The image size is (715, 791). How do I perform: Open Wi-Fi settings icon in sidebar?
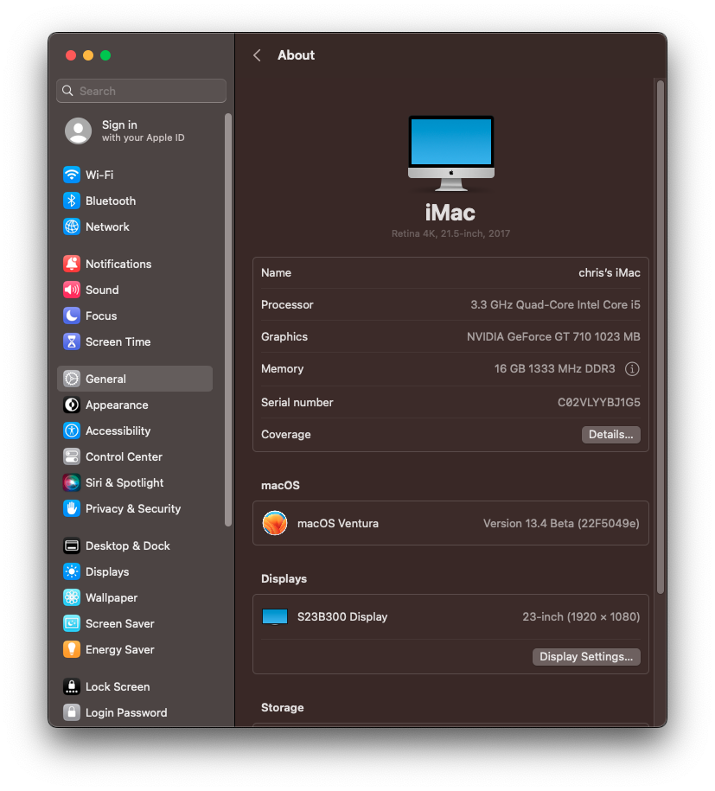[72, 175]
